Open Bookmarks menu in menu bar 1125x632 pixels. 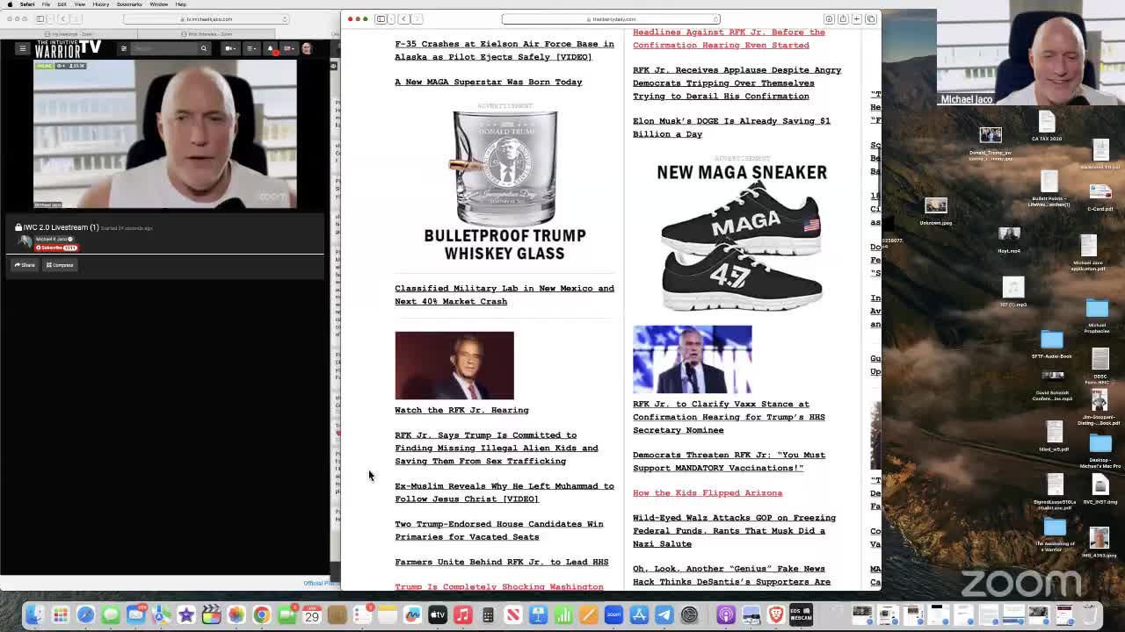(129, 4)
